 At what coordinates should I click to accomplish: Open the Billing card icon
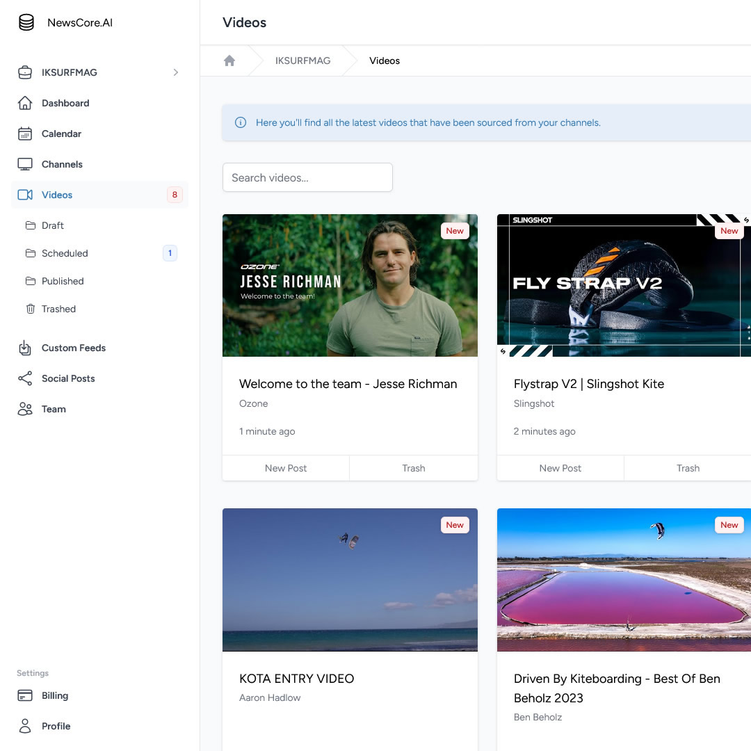tap(25, 695)
